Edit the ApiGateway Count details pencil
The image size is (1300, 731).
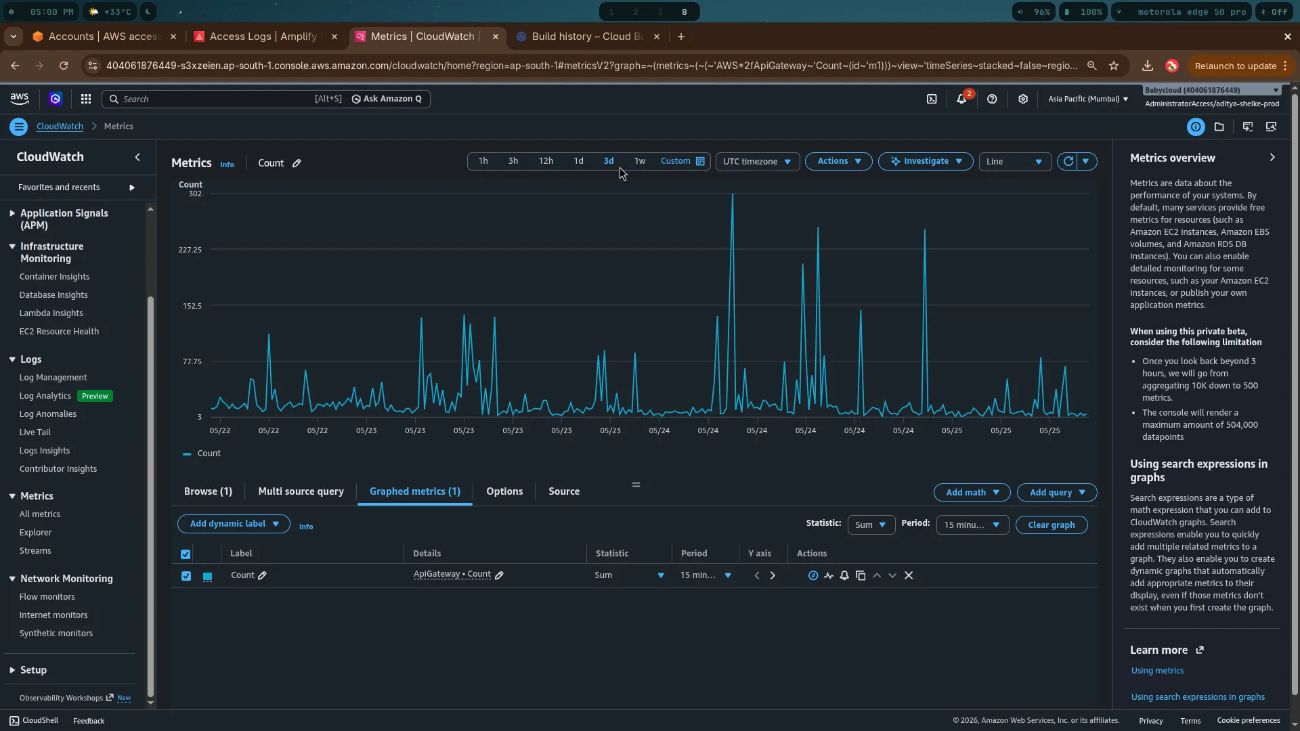click(499, 575)
